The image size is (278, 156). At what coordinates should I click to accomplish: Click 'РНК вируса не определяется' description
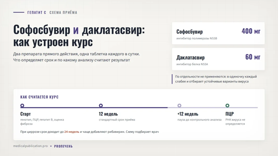(235, 122)
